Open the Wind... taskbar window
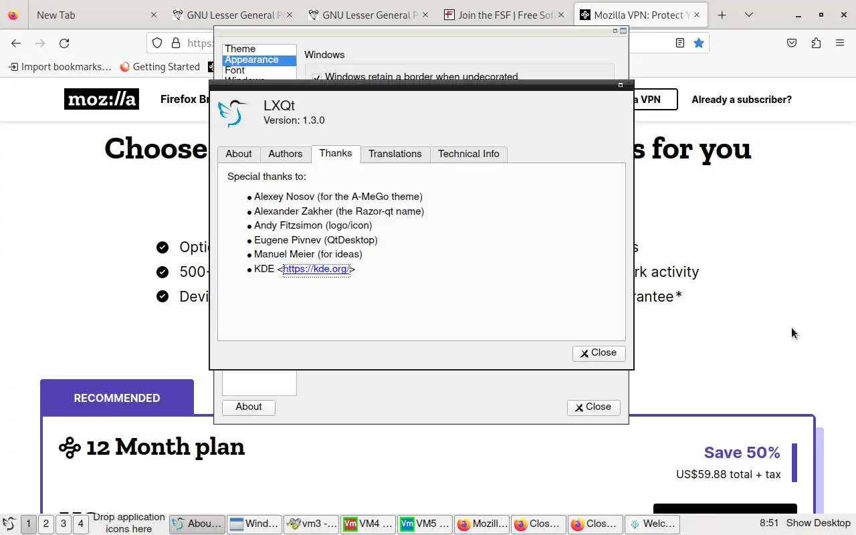 click(x=255, y=524)
